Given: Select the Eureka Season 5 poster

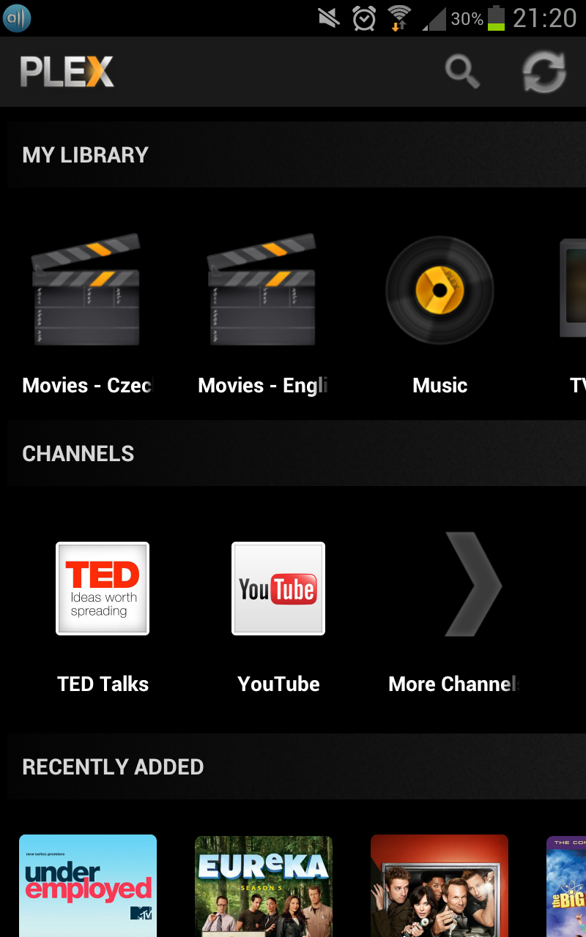Looking at the screenshot, I should [264, 886].
